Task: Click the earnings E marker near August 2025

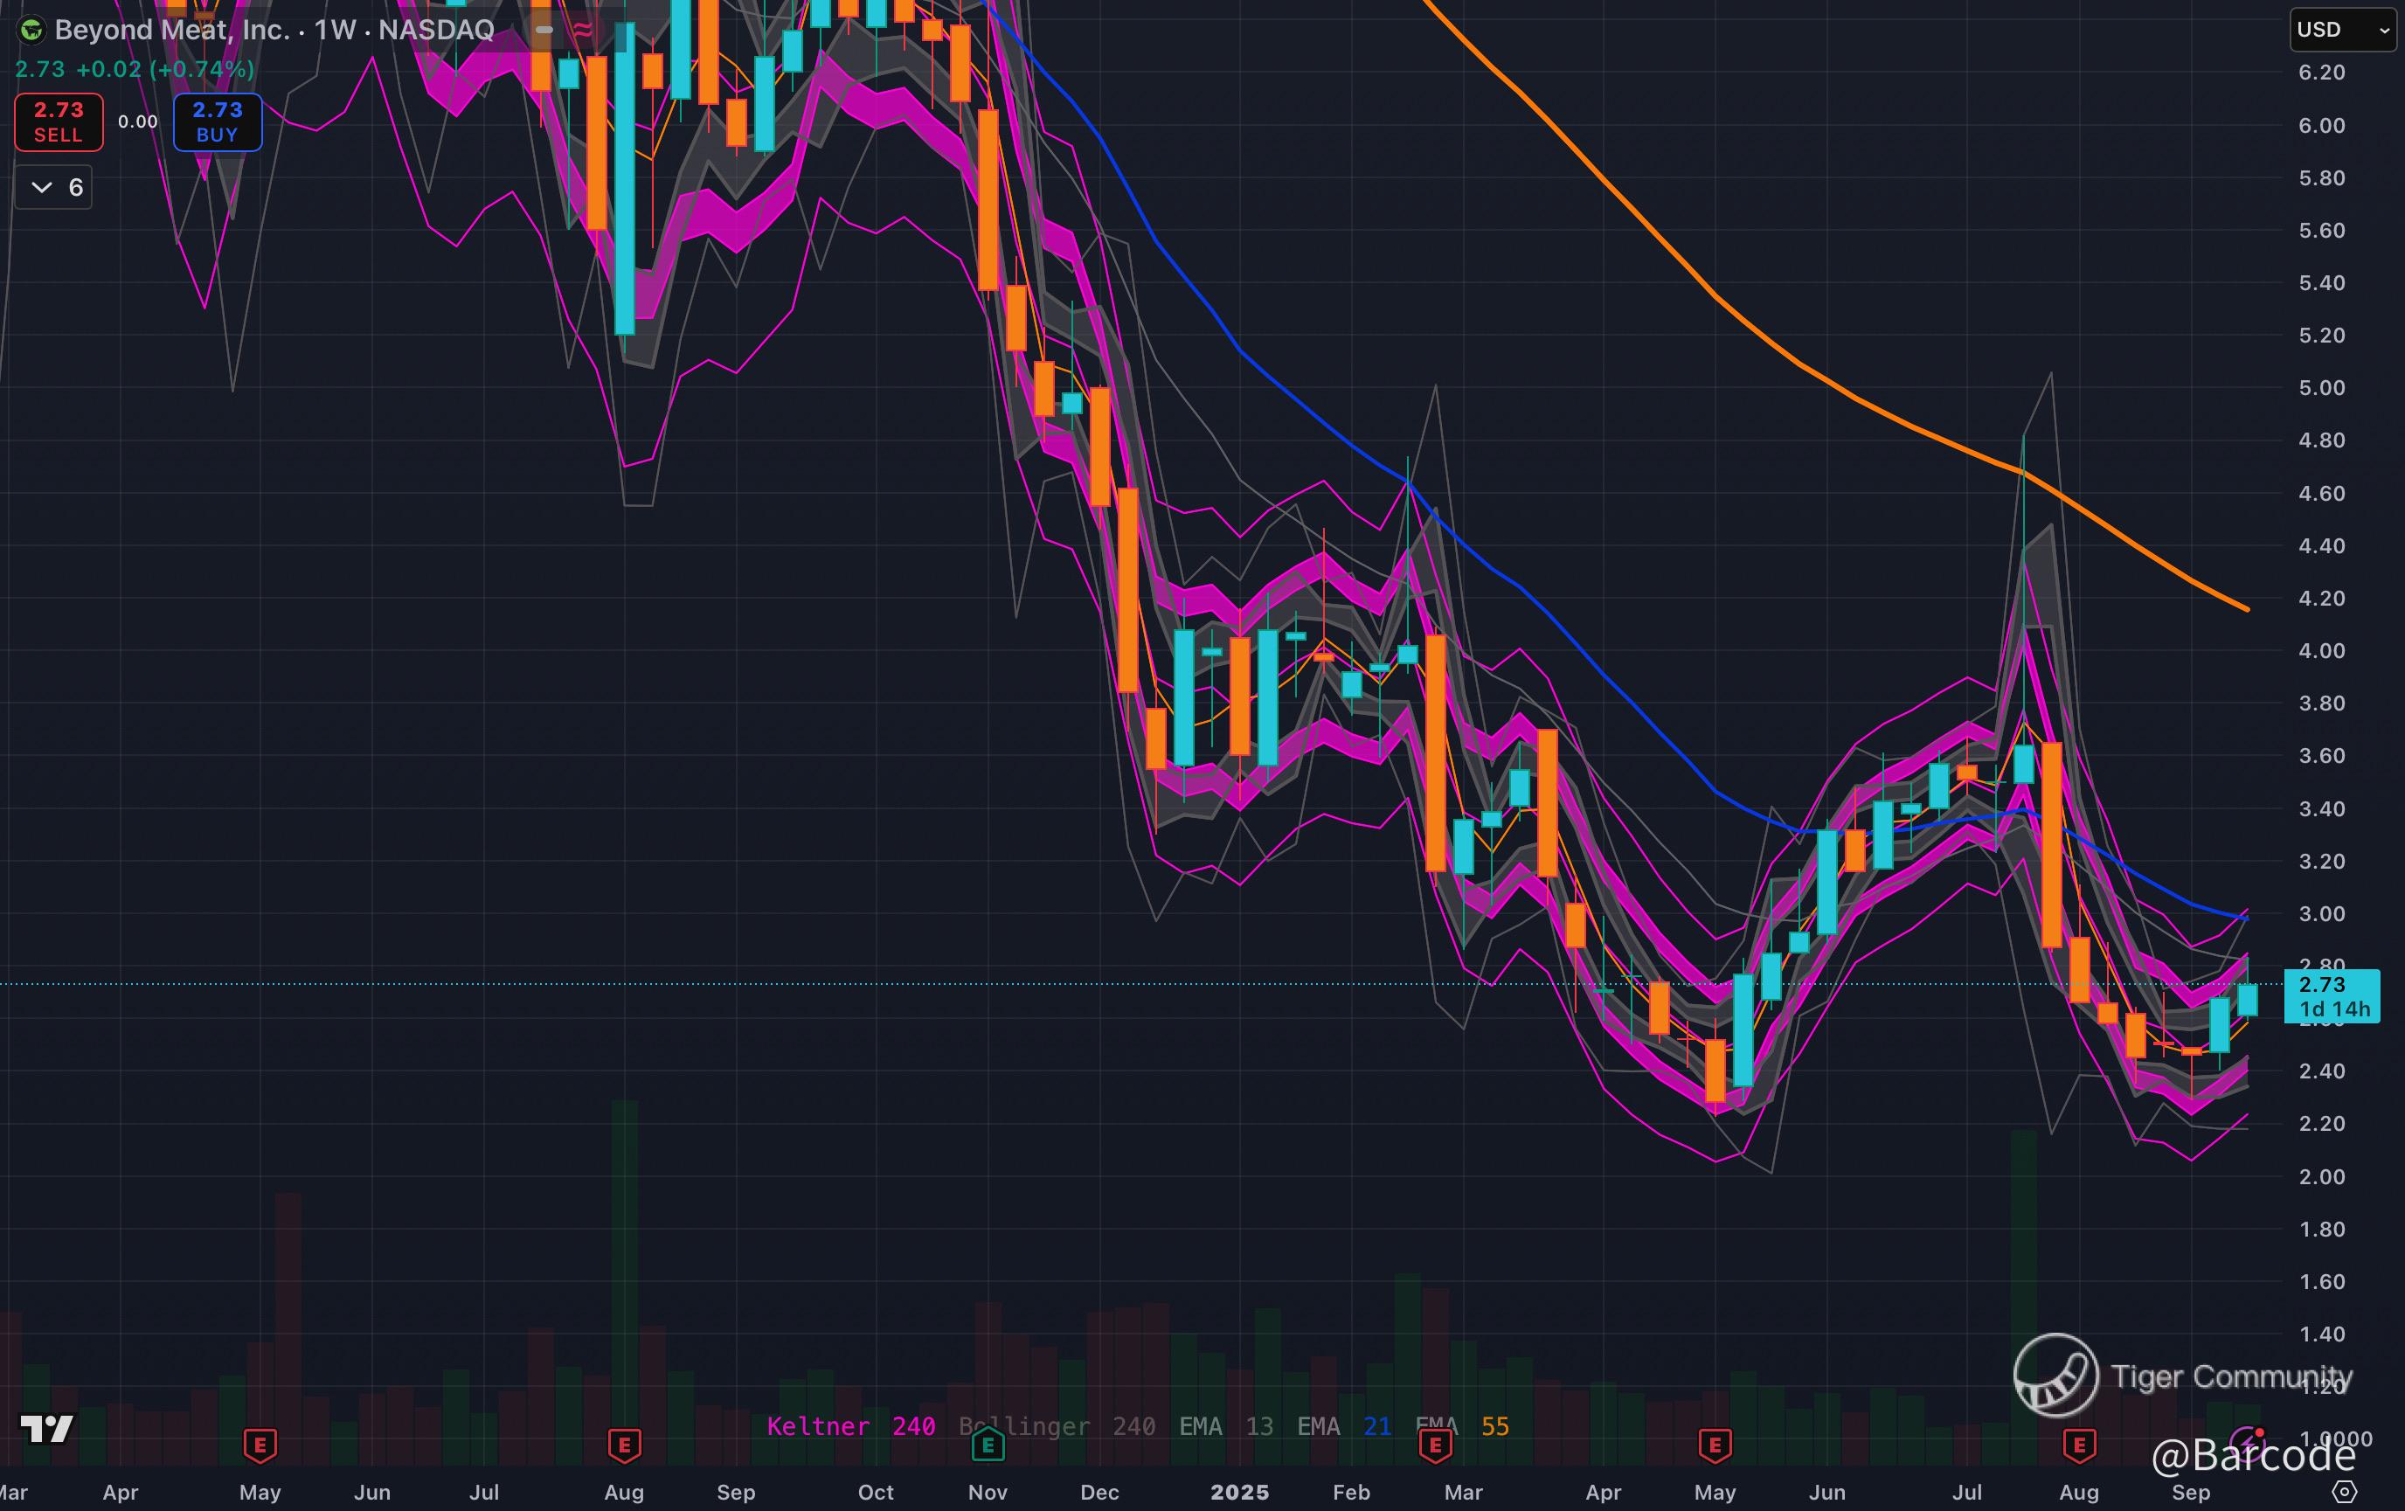Action: coord(2079,1444)
